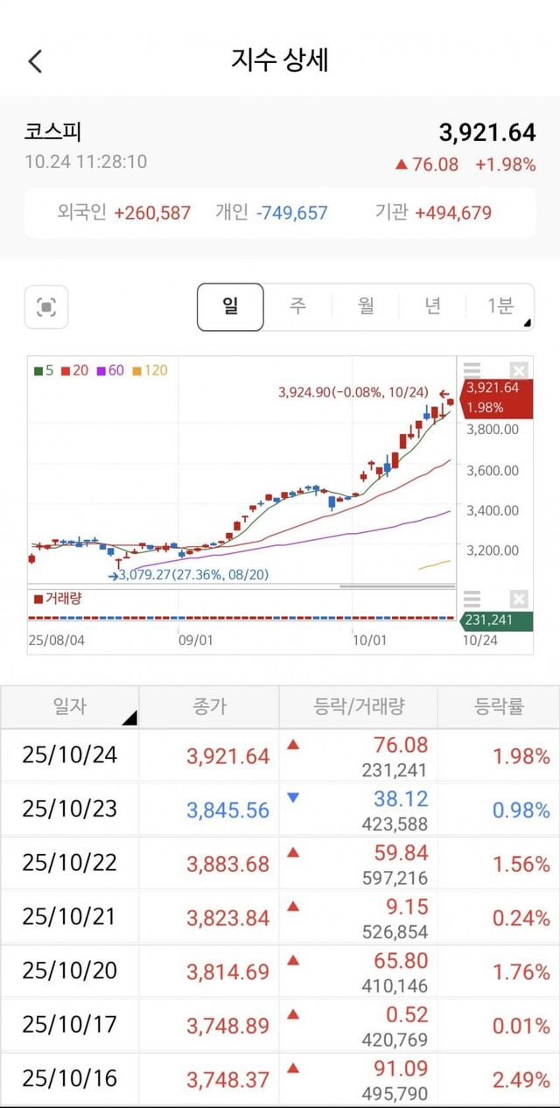Toggle the 60-day moving average legend
560x1108 pixels.
coord(113,370)
